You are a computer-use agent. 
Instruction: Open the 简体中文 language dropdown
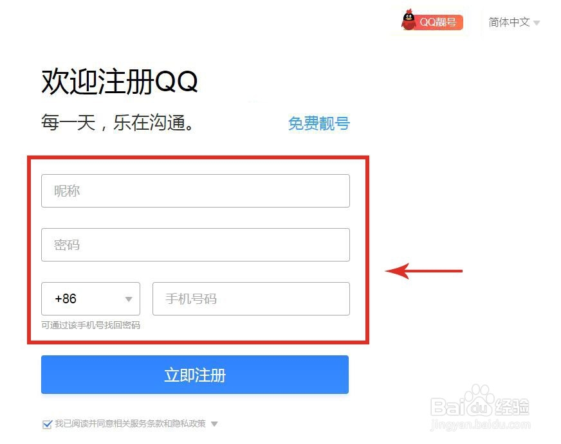(x=514, y=22)
